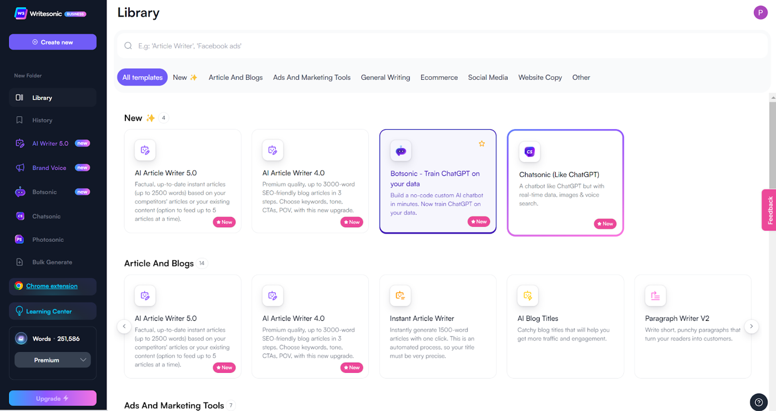Open the help question mark icon
This screenshot has height=411, width=776.
click(759, 402)
